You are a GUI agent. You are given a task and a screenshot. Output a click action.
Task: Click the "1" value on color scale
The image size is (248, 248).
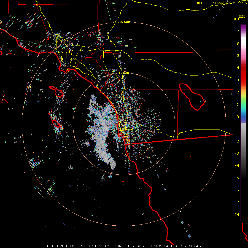[238, 104]
